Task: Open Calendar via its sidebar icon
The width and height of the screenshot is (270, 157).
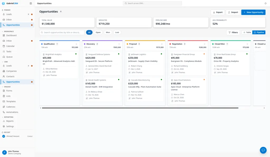Action: coord(4,46)
